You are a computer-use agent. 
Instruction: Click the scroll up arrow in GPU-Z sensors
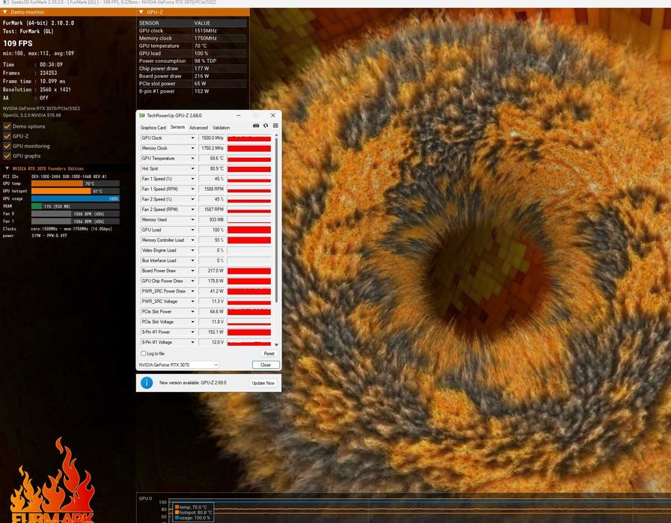click(x=277, y=135)
